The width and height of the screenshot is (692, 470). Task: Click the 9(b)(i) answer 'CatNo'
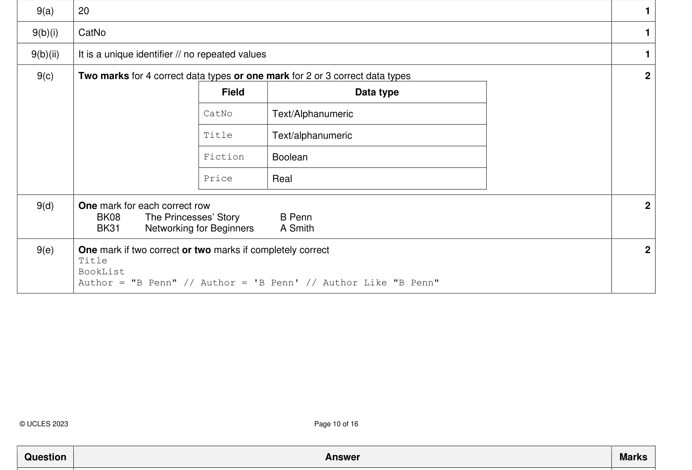click(x=92, y=33)
